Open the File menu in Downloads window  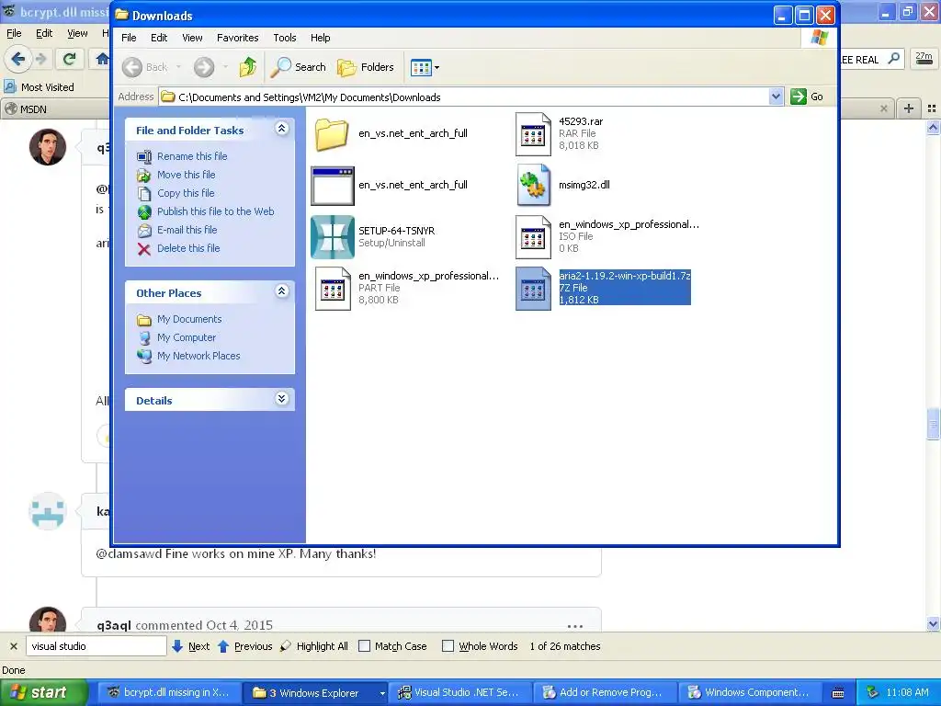tap(129, 38)
